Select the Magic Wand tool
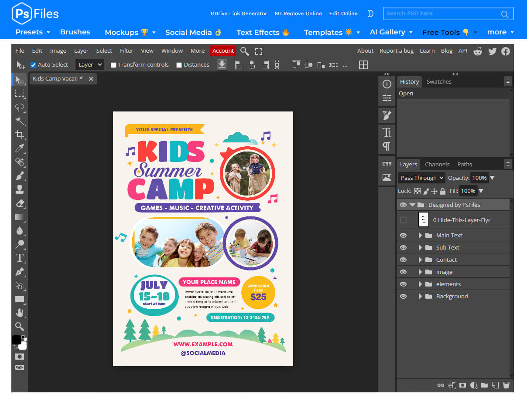The height and width of the screenshot is (398, 527). point(20,121)
